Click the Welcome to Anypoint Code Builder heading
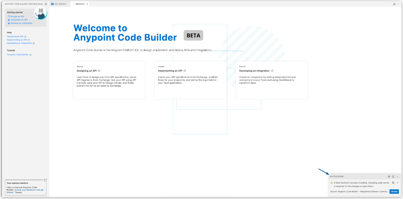403x199 pixels. [x=125, y=33]
